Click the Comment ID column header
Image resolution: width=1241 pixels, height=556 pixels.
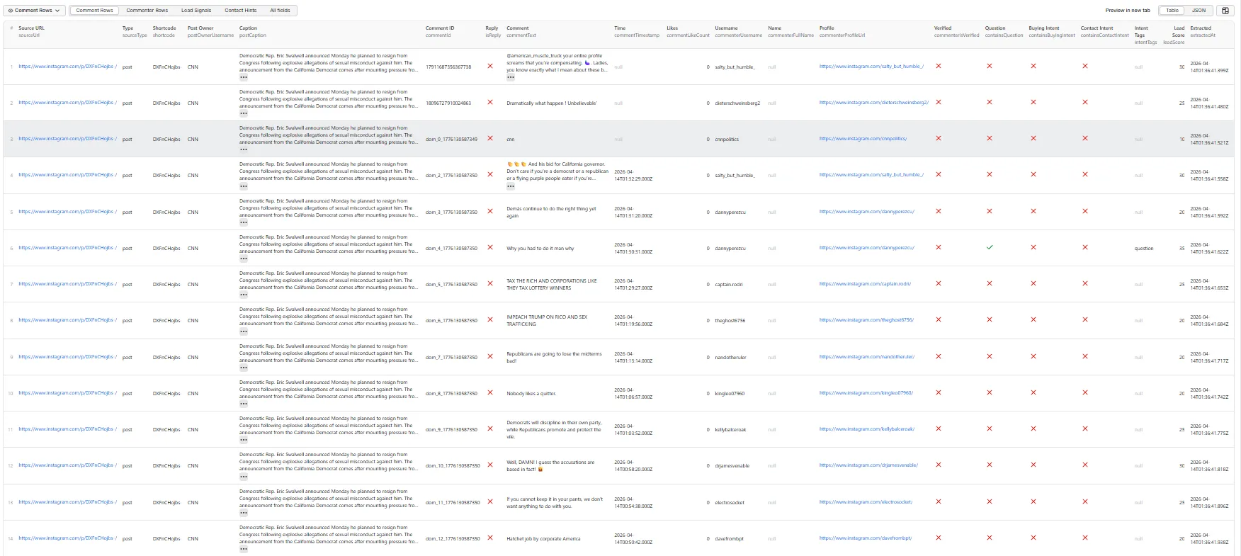[440, 31]
